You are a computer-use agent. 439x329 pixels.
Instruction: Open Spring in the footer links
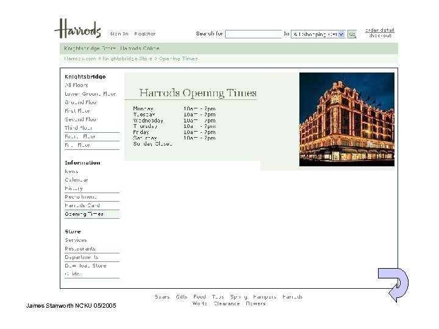[238, 297]
